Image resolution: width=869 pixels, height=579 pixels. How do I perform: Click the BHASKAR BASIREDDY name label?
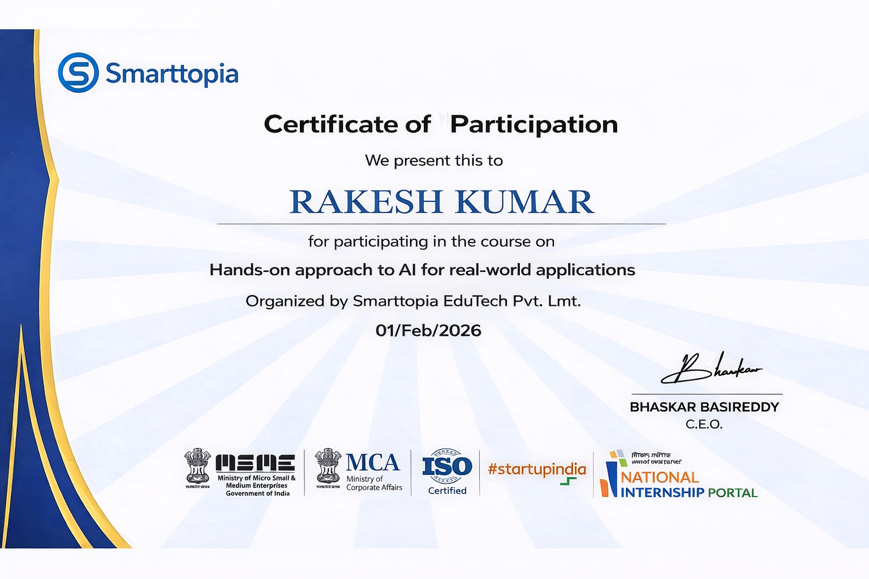coord(704,407)
